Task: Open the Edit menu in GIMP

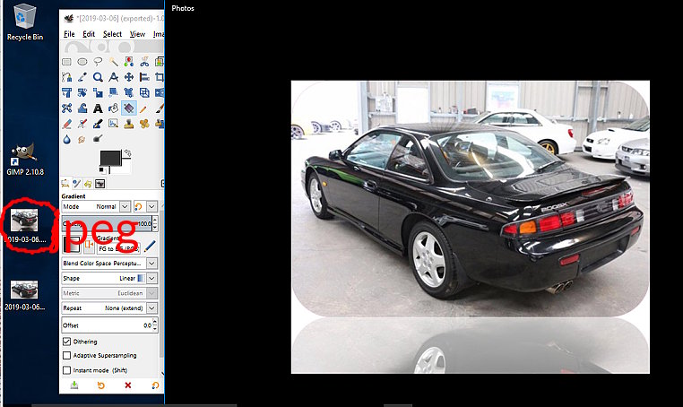Action: coord(89,34)
